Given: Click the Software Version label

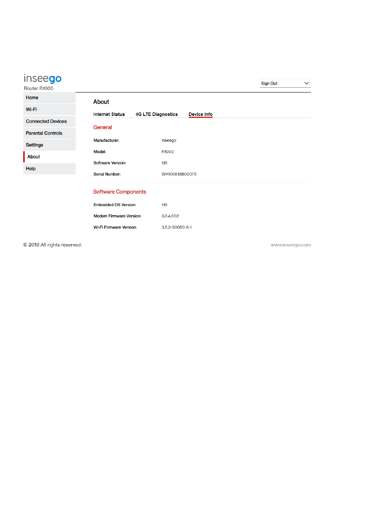Looking at the screenshot, I should 110,163.
